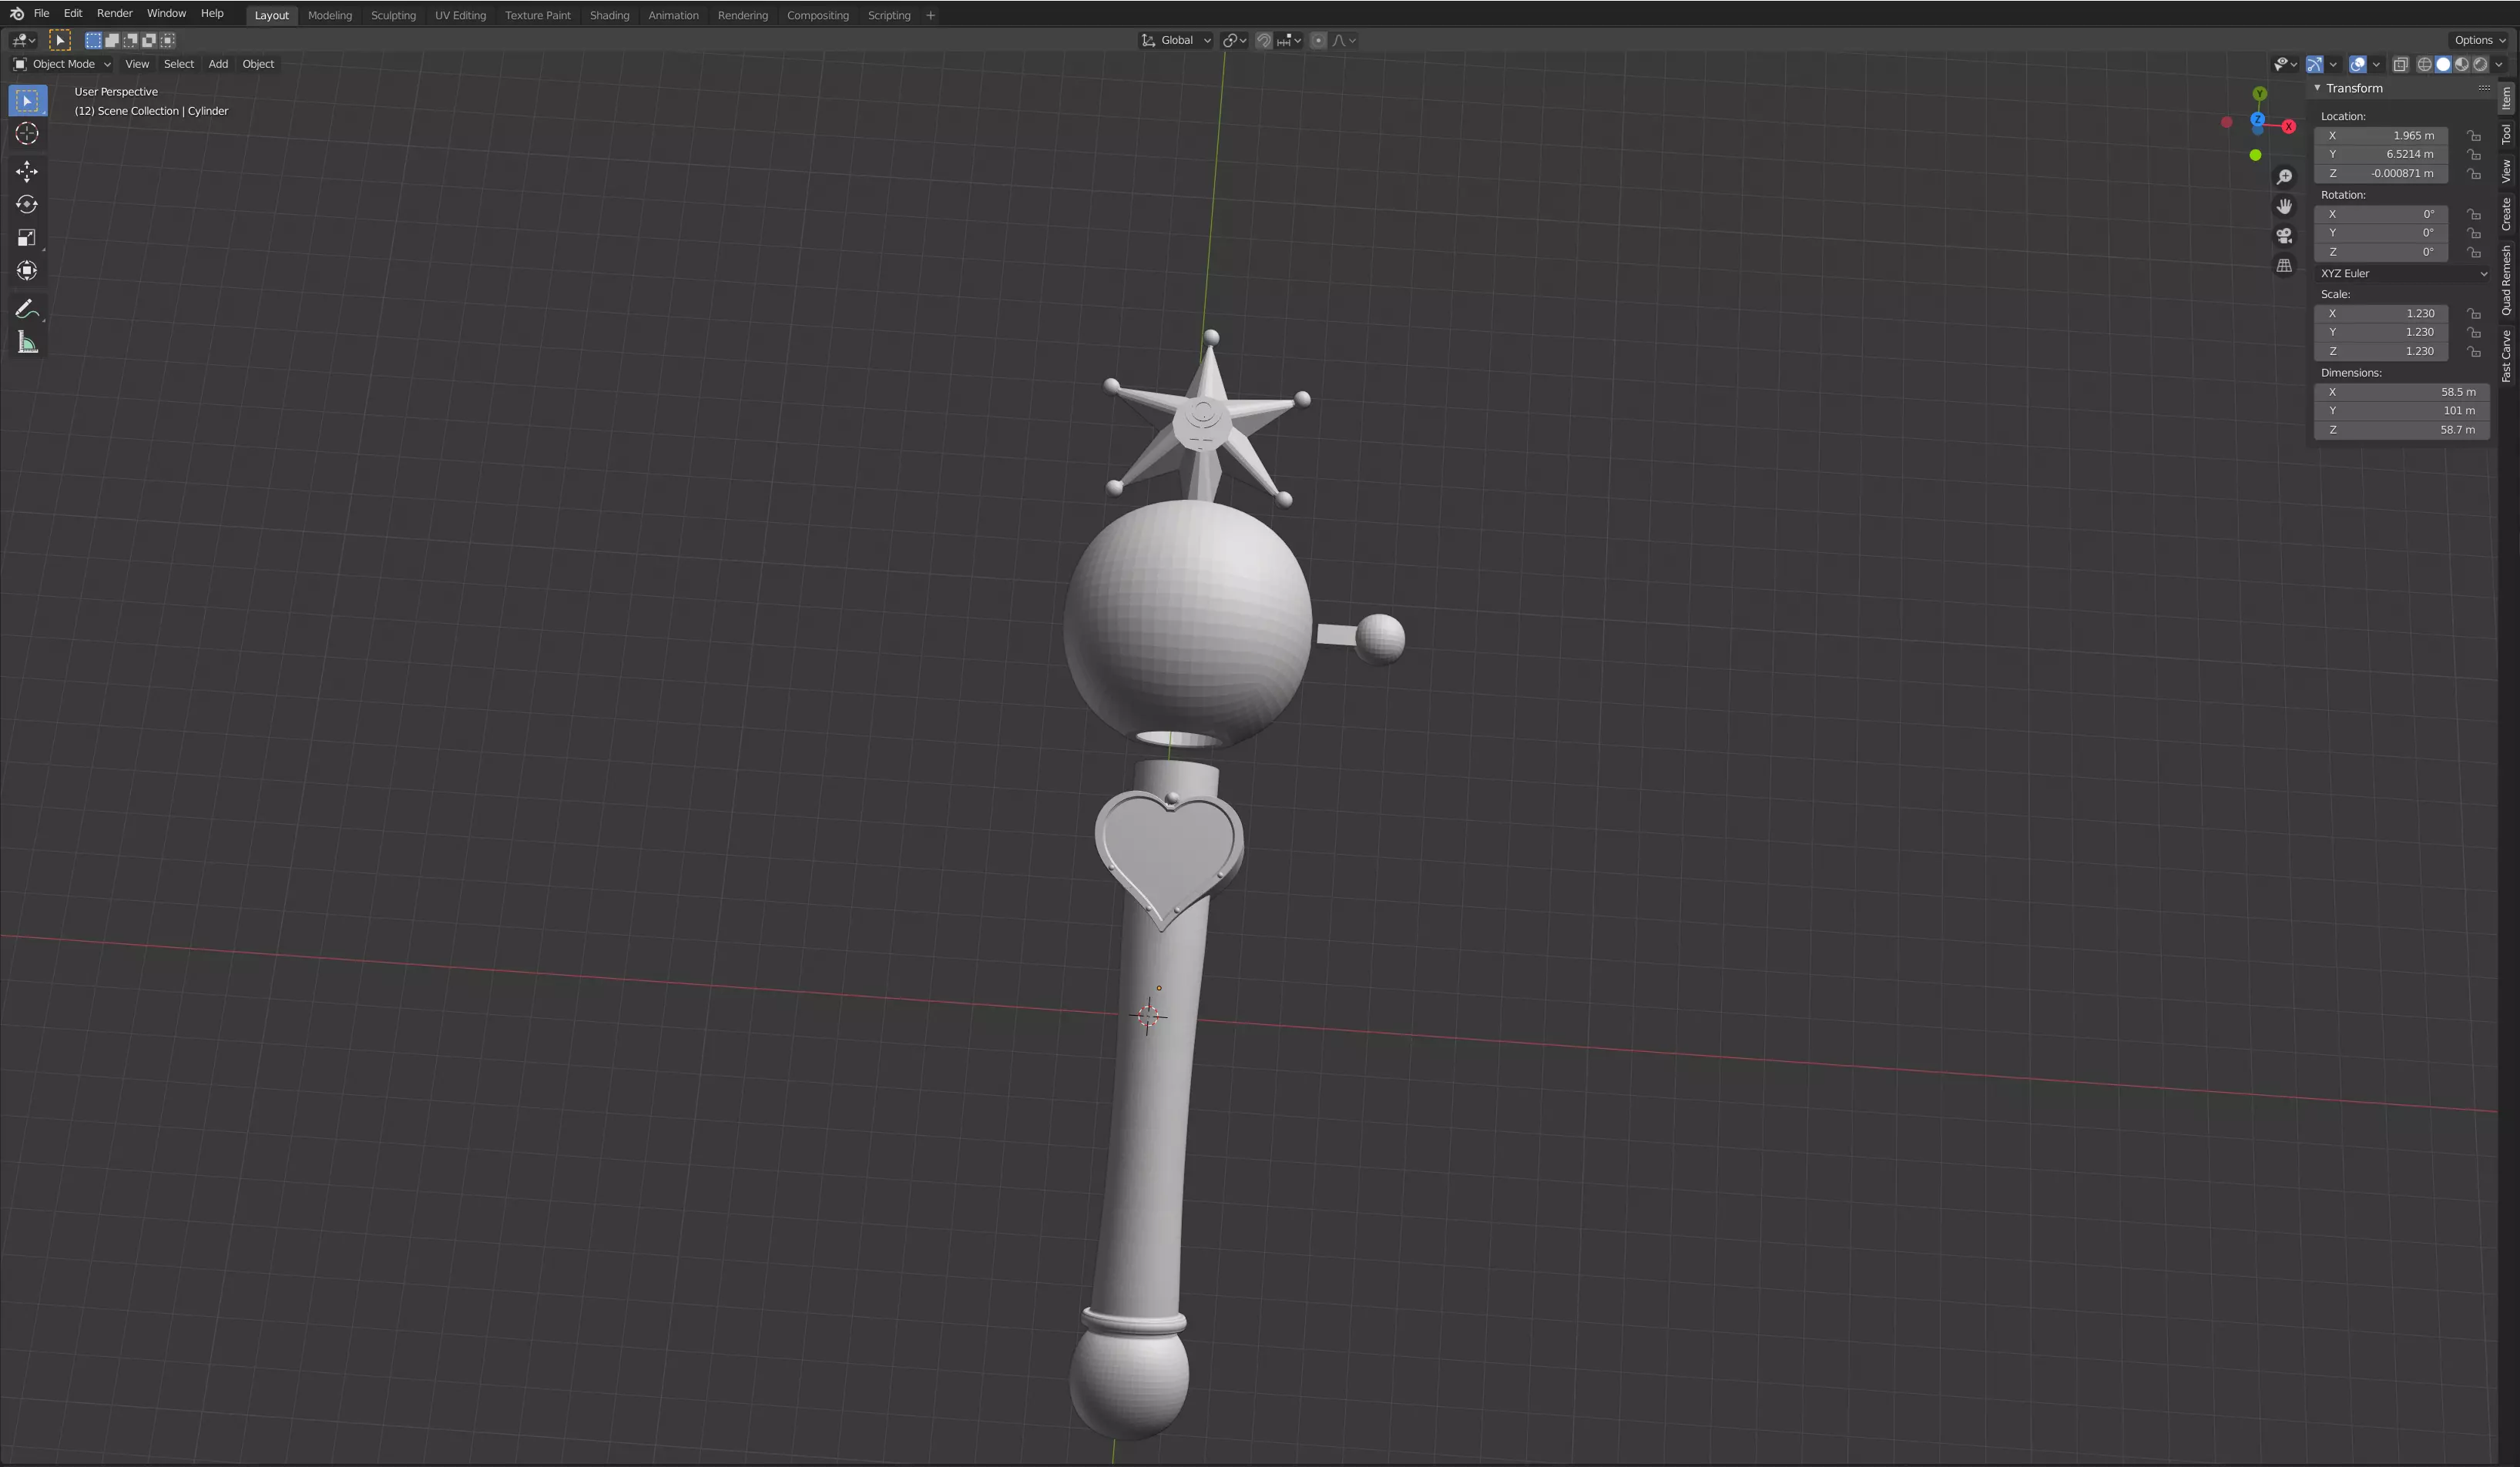Select the Rotate tool

pos(27,205)
